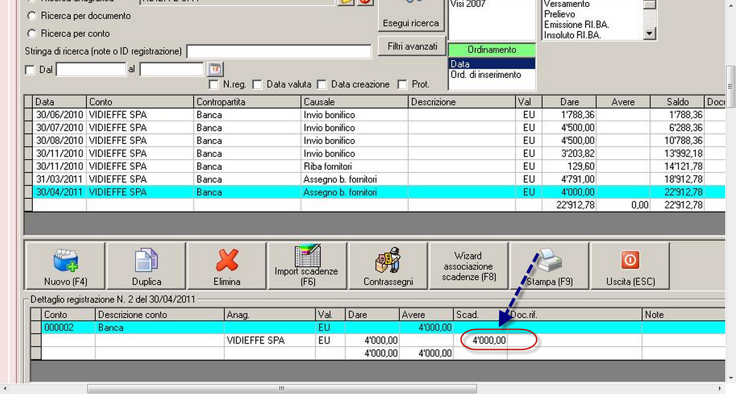This screenshot has height=394, width=736.
Task: Click causale list scroll-down arrow
Action: 649,33
